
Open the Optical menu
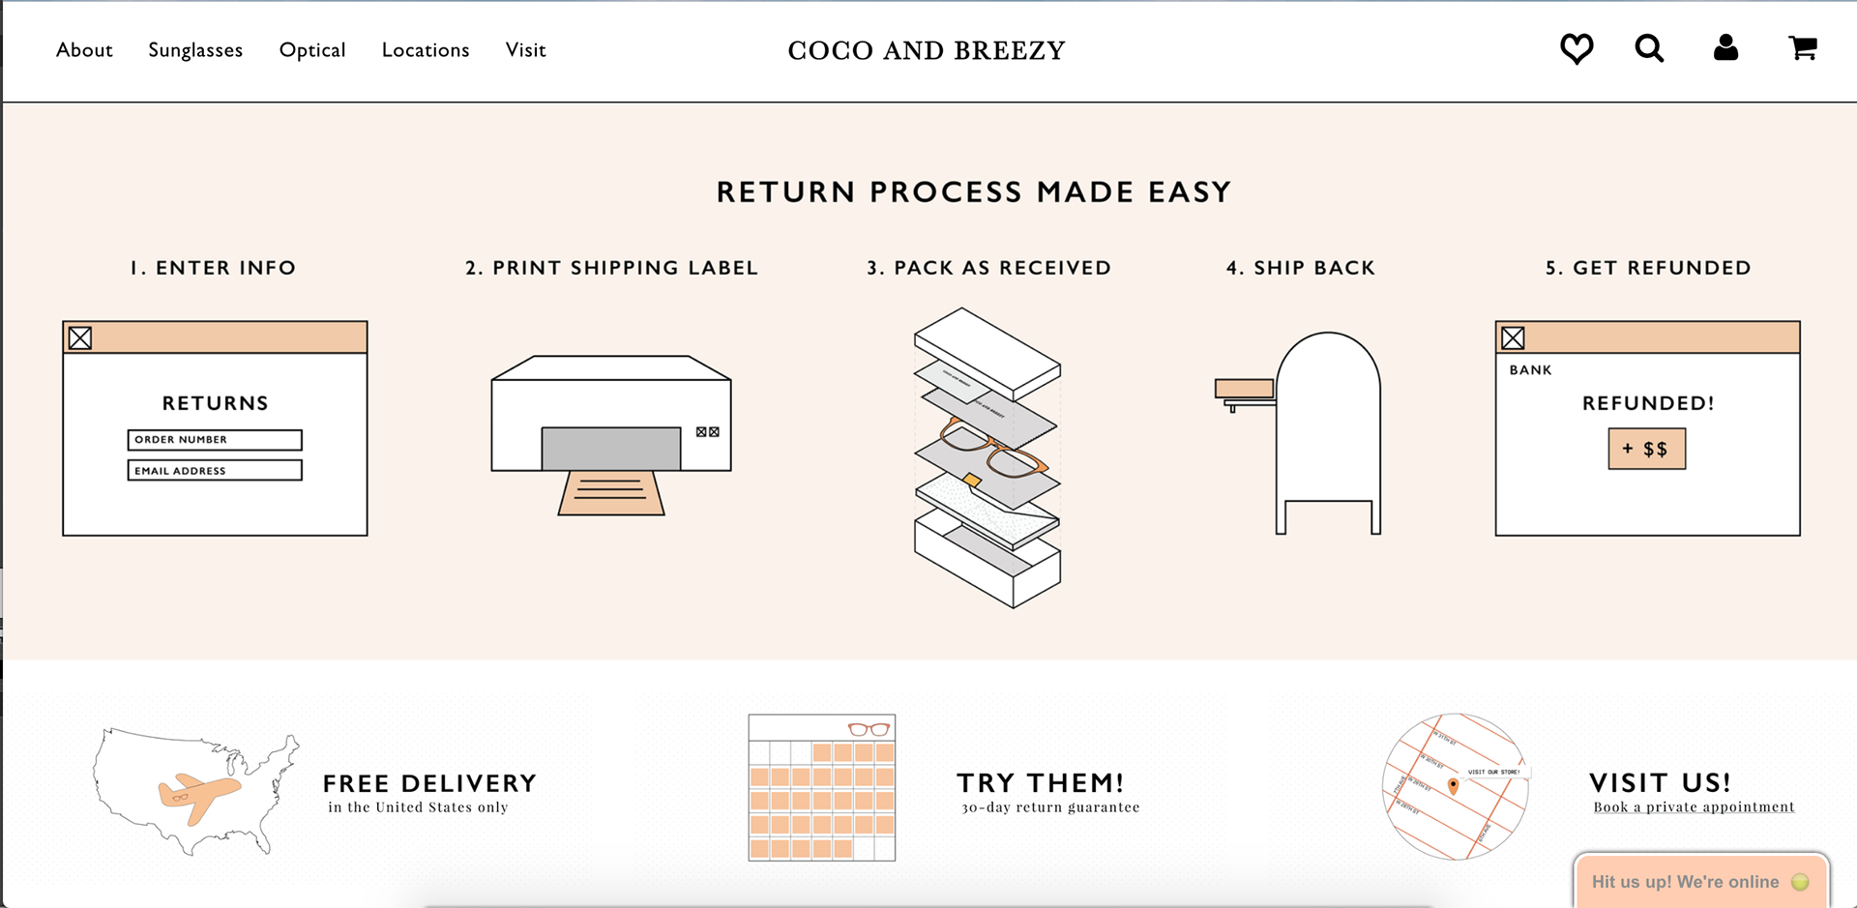point(312,50)
